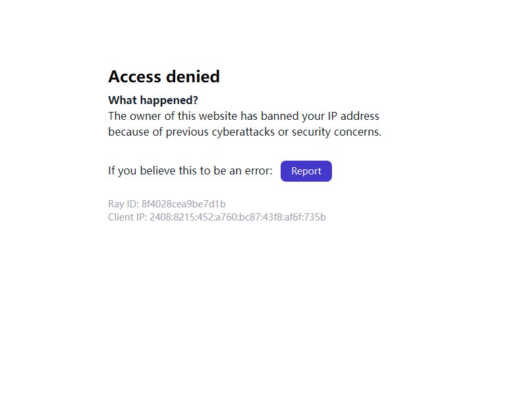Click the word "believe" in the error prompt
This screenshot has width=527, height=395.
(x=158, y=171)
